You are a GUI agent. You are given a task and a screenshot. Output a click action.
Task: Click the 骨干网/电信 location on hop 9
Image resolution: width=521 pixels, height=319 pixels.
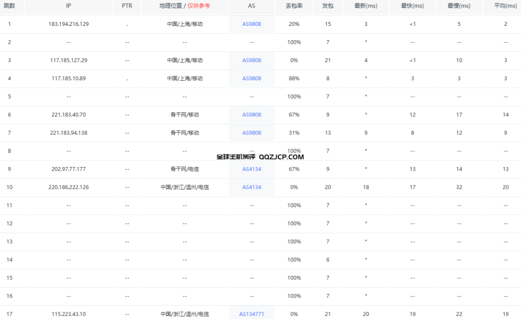184,169
